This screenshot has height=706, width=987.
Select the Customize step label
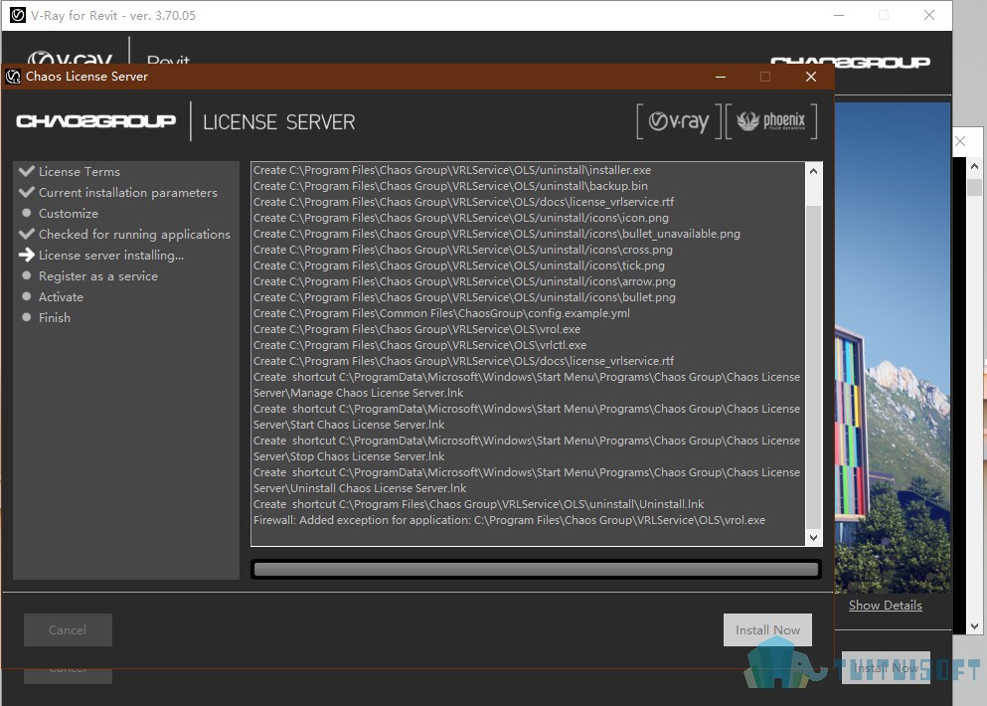click(x=69, y=214)
